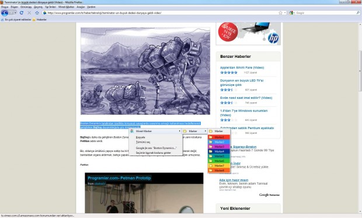Screen dimensions: 362x218
Task: Click the Programlar.com- Petman Prototip video title
Action: coord(119,178)
